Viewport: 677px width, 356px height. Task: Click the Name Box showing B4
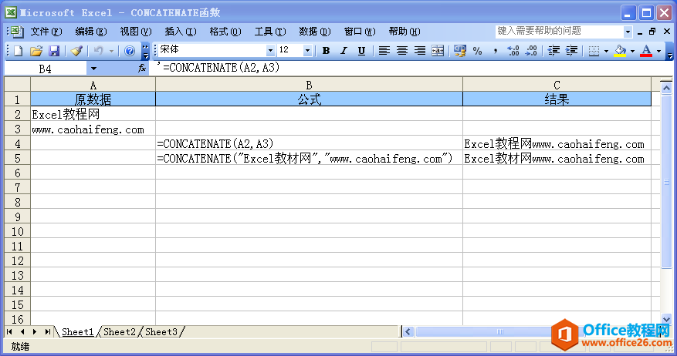pyautogui.click(x=45, y=69)
